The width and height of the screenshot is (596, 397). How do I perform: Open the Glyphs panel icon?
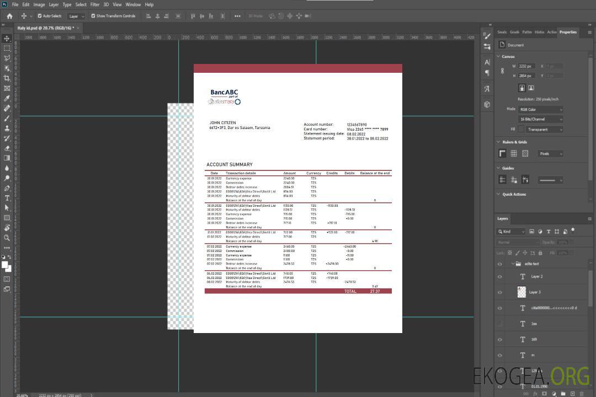tap(487, 89)
